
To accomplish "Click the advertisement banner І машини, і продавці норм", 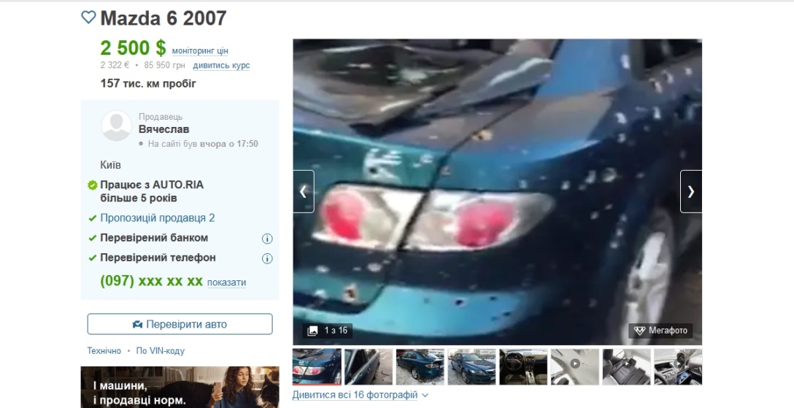I will [180, 388].
